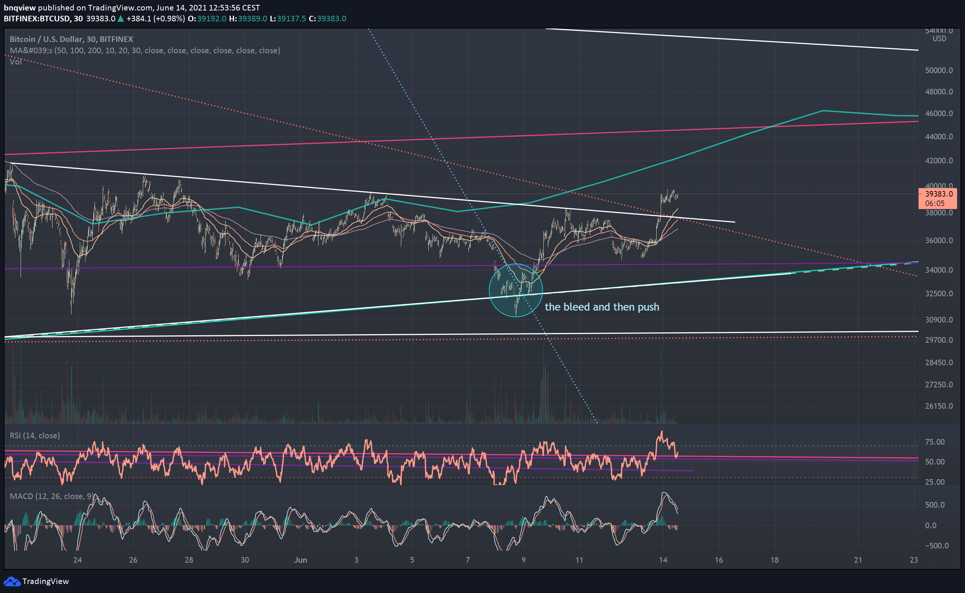Click the MACD 500.0 axis label
Image resolution: width=965 pixels, height=593 pixels.
(935, 505)
